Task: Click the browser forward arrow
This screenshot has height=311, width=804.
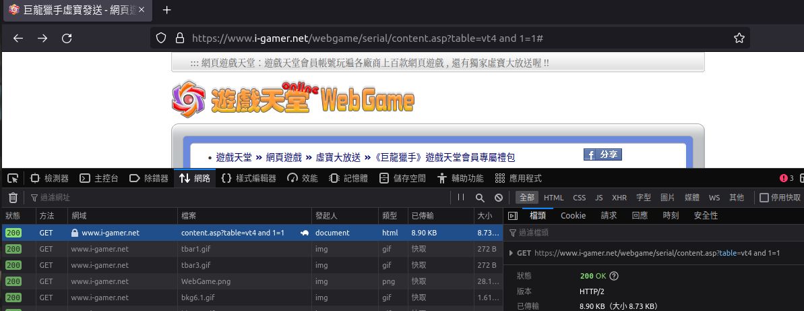Action: click(x=42, y=38)
